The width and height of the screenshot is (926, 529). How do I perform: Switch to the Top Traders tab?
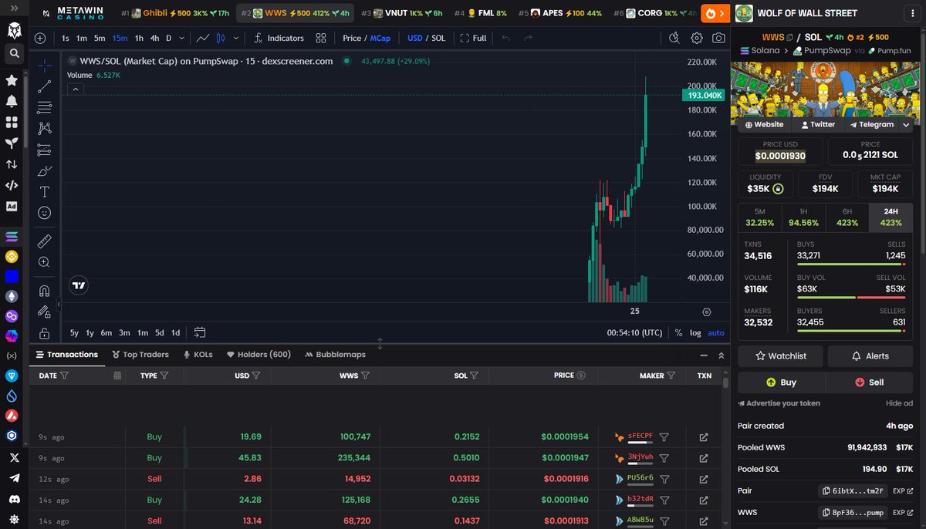pos(140,355)
